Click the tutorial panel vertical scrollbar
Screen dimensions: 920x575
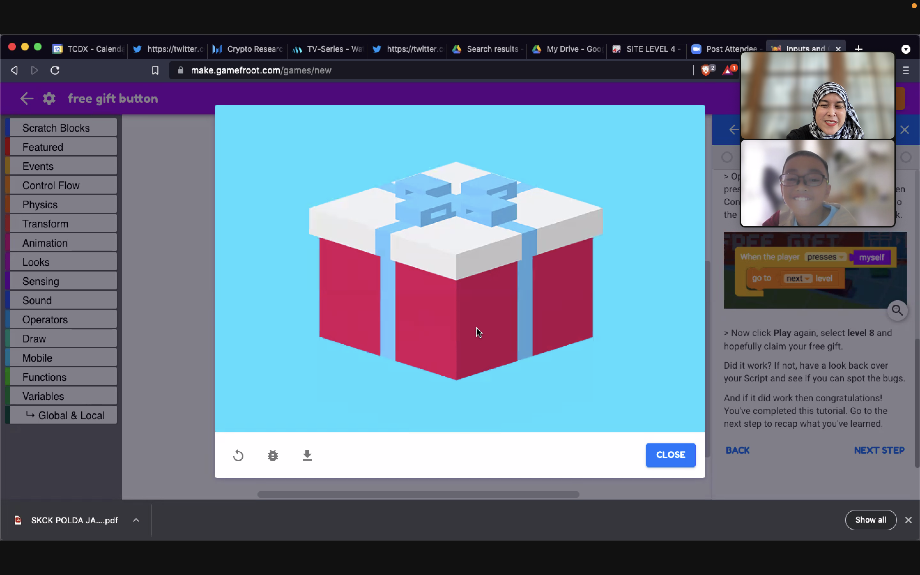coord(917,403)
